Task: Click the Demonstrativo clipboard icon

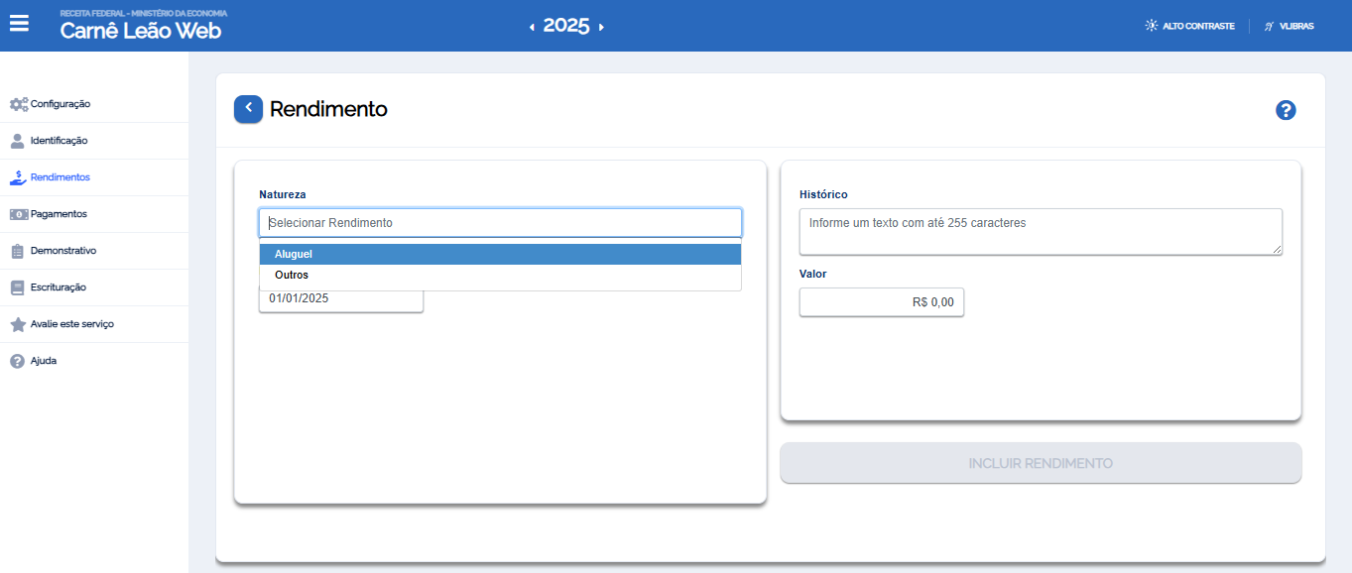Action: click(18, 251)
